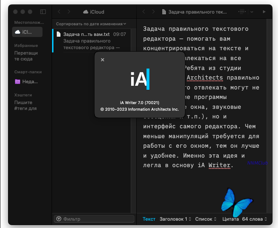This screenshot has width=278, height=228.
Task: Click the Хэштеги sidebar section header
Action: click(x=23, y=95)
